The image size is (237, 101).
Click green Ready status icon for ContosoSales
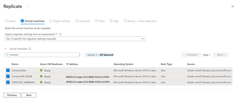tap(41, 70)
